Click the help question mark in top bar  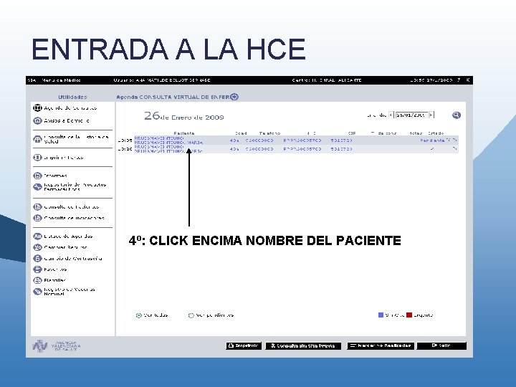[x=459, y=80]
